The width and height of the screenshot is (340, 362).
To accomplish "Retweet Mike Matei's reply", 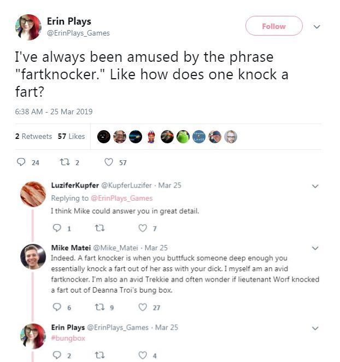I will tap(99, 307).
